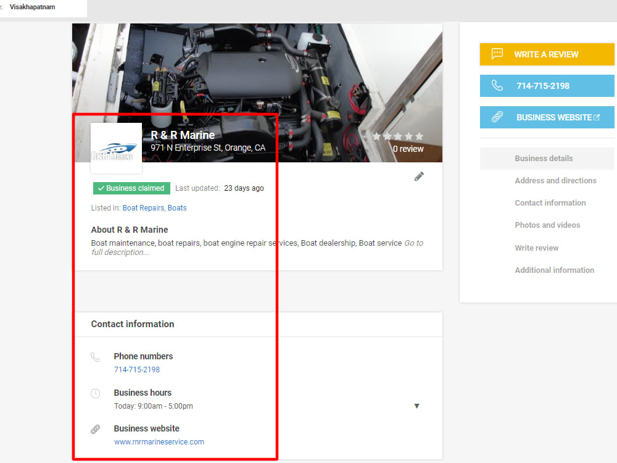
Task: Click the phone icon in blue button
Action: pos(497,85)
